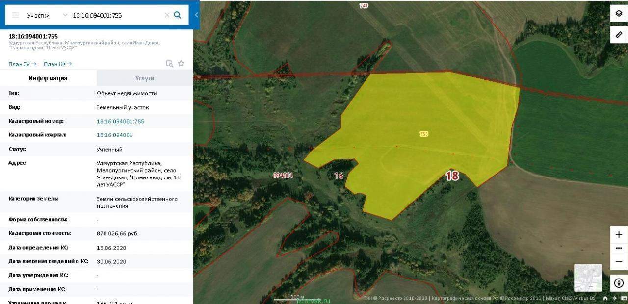Open the План КК link

(57, 64)
